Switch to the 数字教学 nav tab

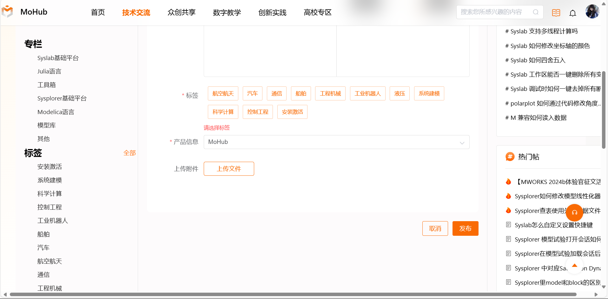[x=227, y=12]
